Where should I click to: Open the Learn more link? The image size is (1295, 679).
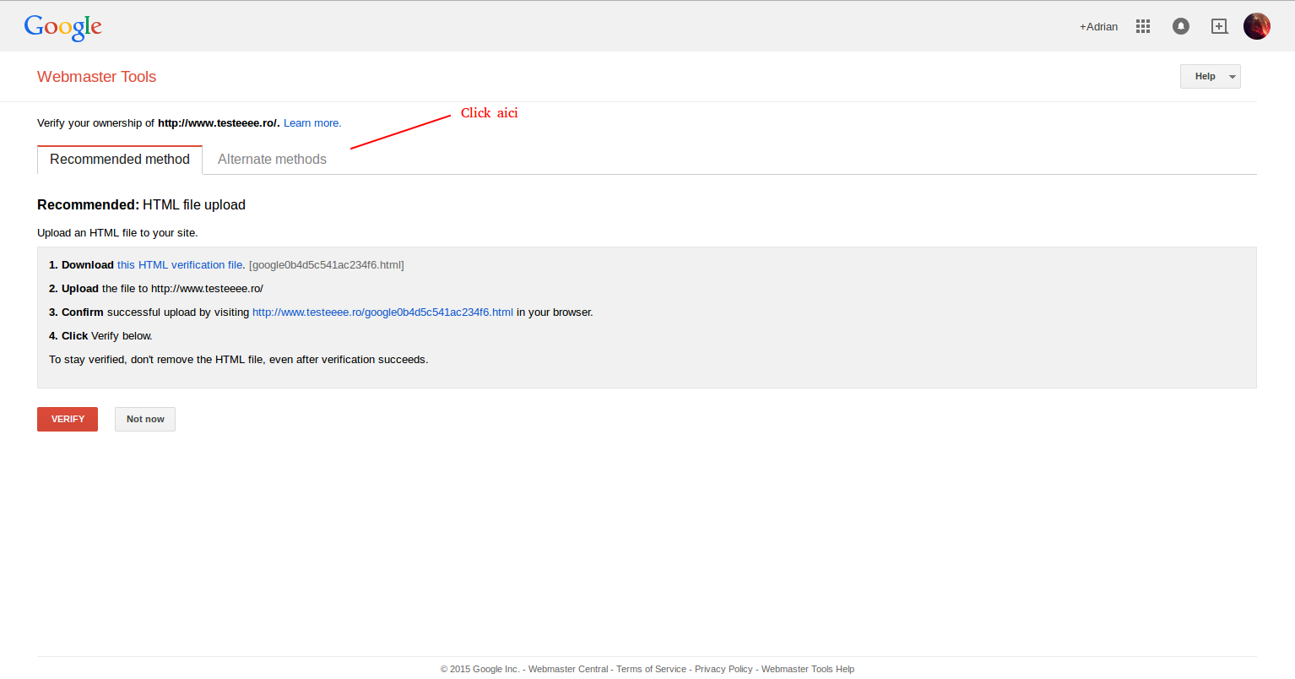tap(312, 123)
